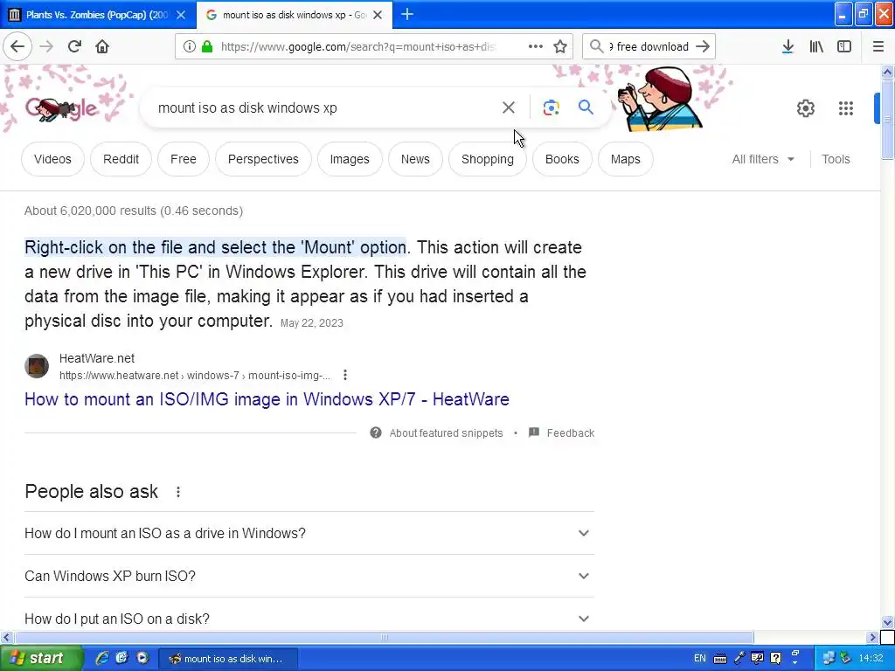
Task: Open new browser tab with plus
Action: (407, 14)
